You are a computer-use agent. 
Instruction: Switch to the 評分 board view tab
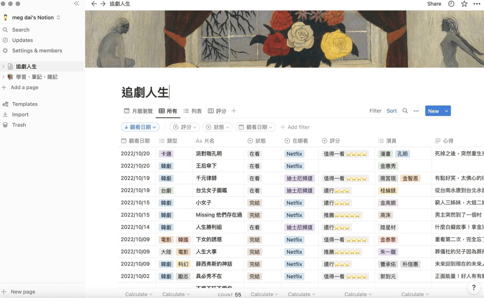tap(217, 111)
